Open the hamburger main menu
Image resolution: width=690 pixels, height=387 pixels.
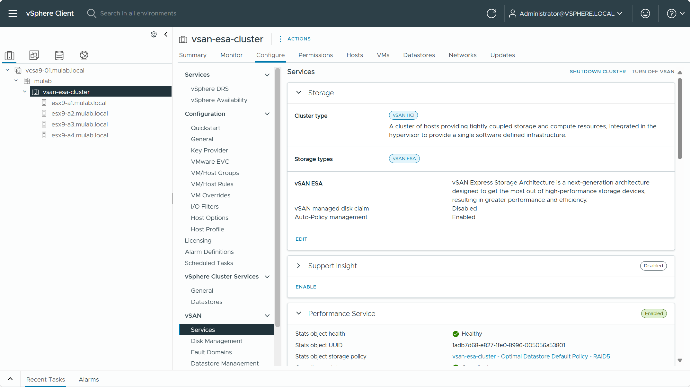tap(13, 13)
